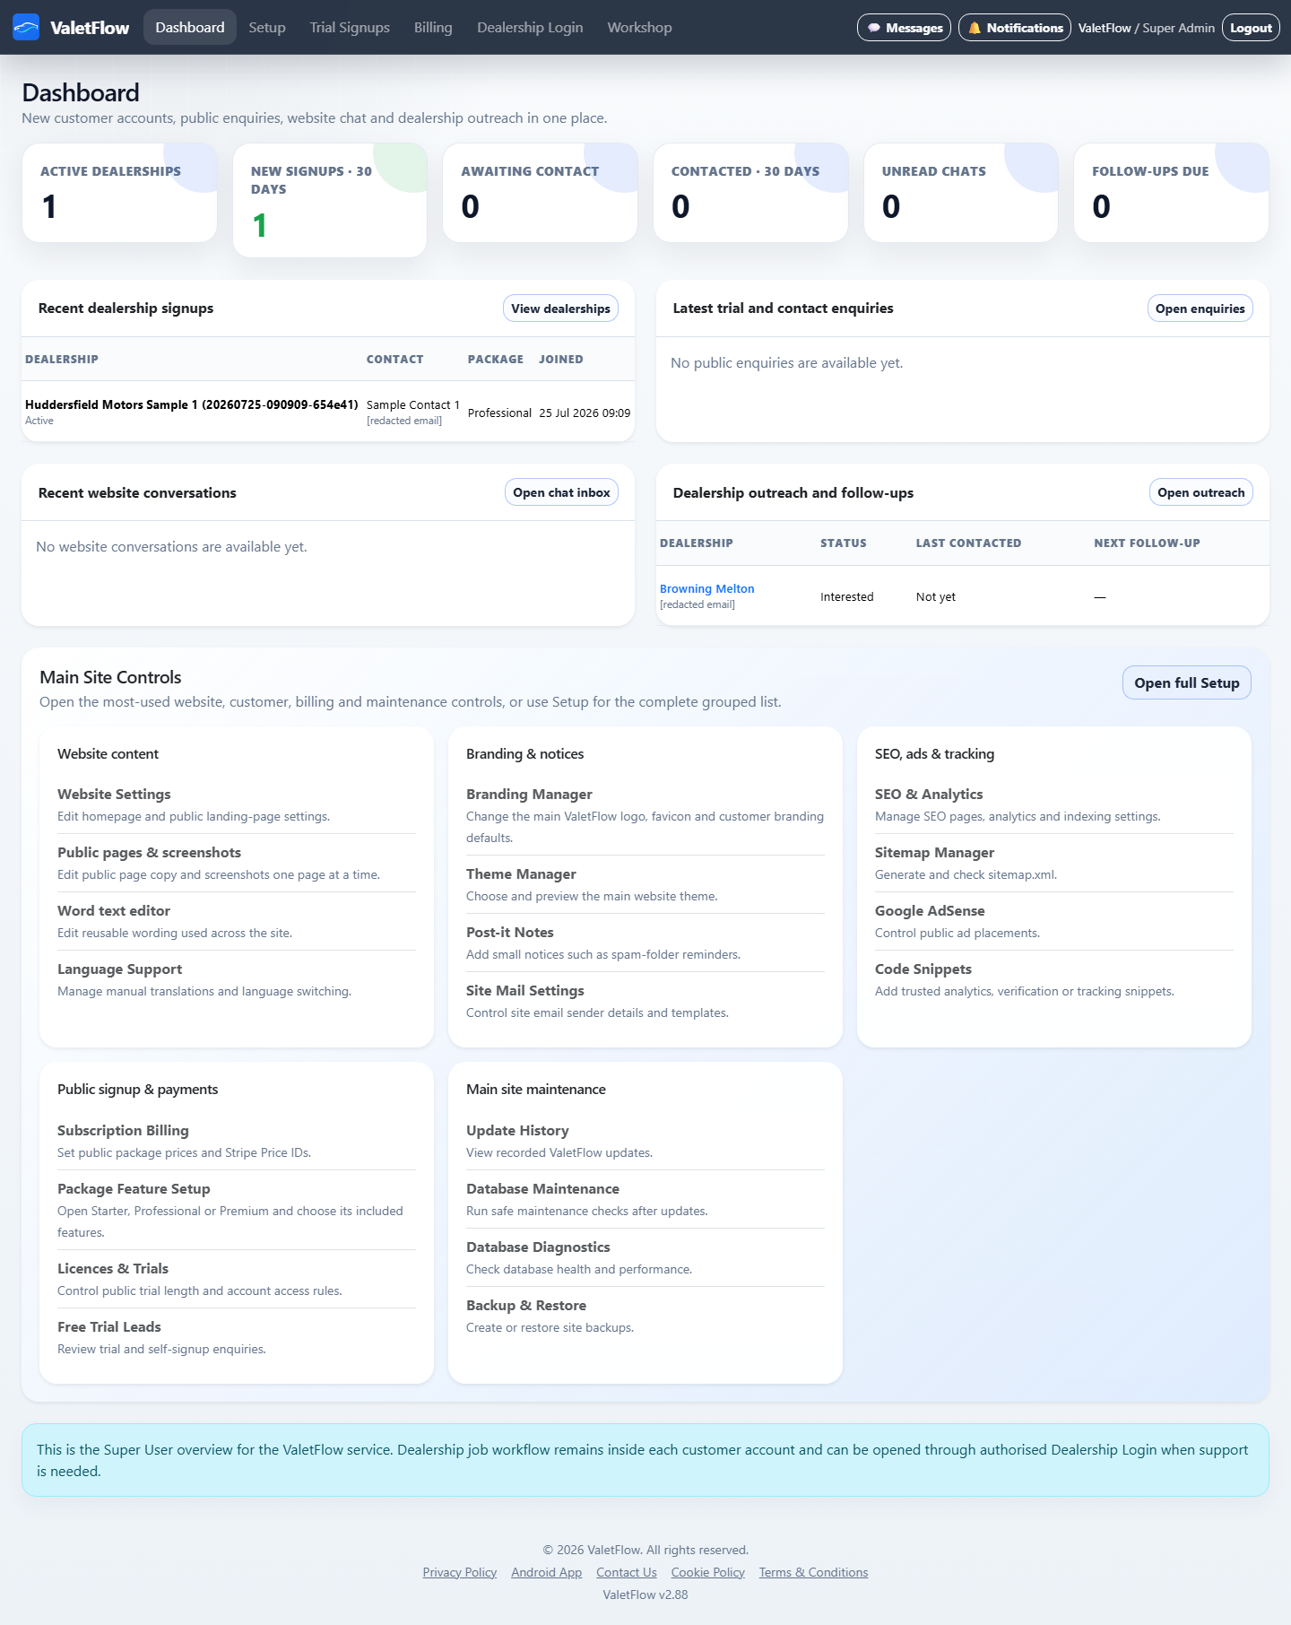This screenshot has width=1291, height=1625.
Task: Click the Professional package cell
Action: [499, 413]
